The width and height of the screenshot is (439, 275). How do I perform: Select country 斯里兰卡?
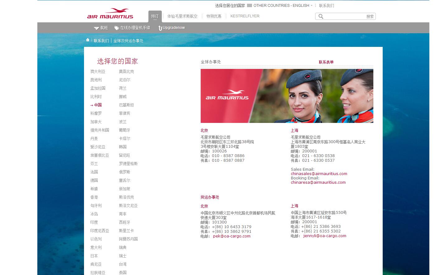pyautogui.click(x=127, y=231)
